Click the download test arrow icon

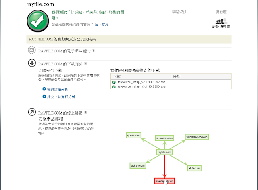32,63
